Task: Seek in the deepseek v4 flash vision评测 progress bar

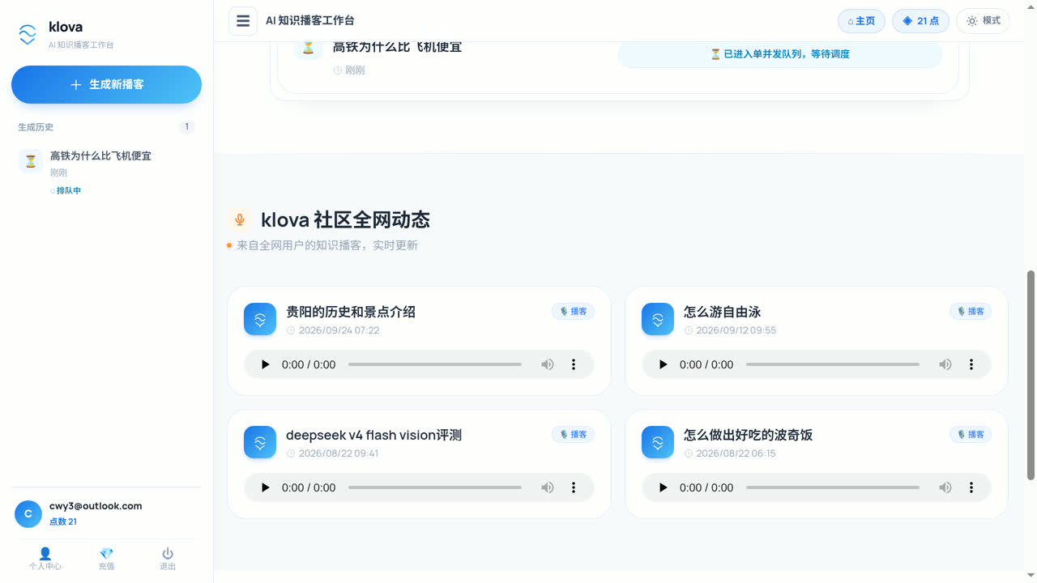Action: pyautogui.click(x=435, y=487)
